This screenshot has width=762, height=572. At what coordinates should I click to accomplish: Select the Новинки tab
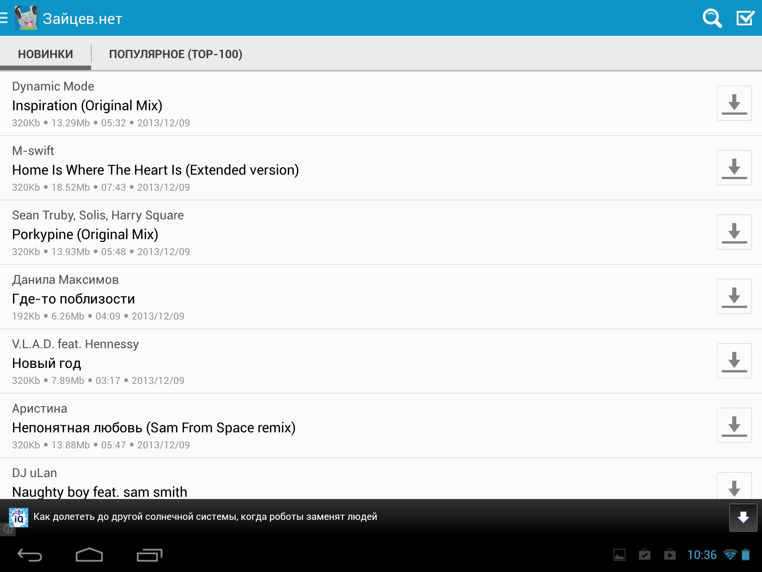(x=45, y=54)
